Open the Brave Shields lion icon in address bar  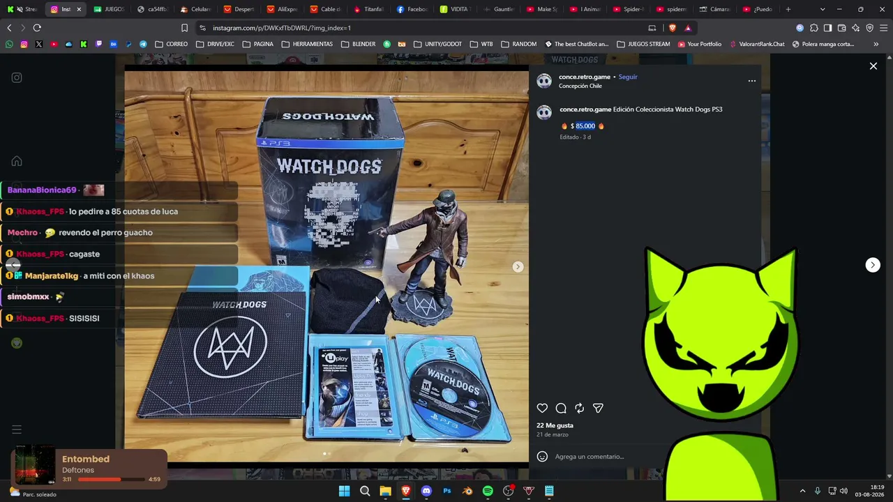(672, 28)
